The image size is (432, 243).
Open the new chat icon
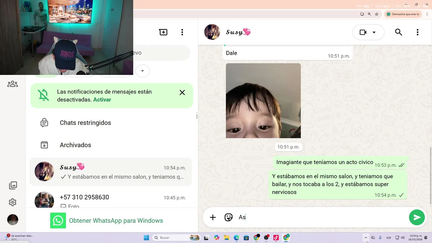[163, 32]
